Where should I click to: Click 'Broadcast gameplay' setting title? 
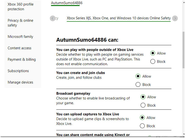[x=73, y=94]
